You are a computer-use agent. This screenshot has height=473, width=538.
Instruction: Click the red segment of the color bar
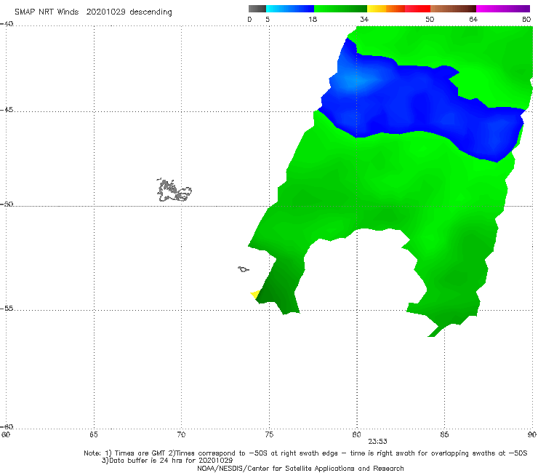click(417, 9)
